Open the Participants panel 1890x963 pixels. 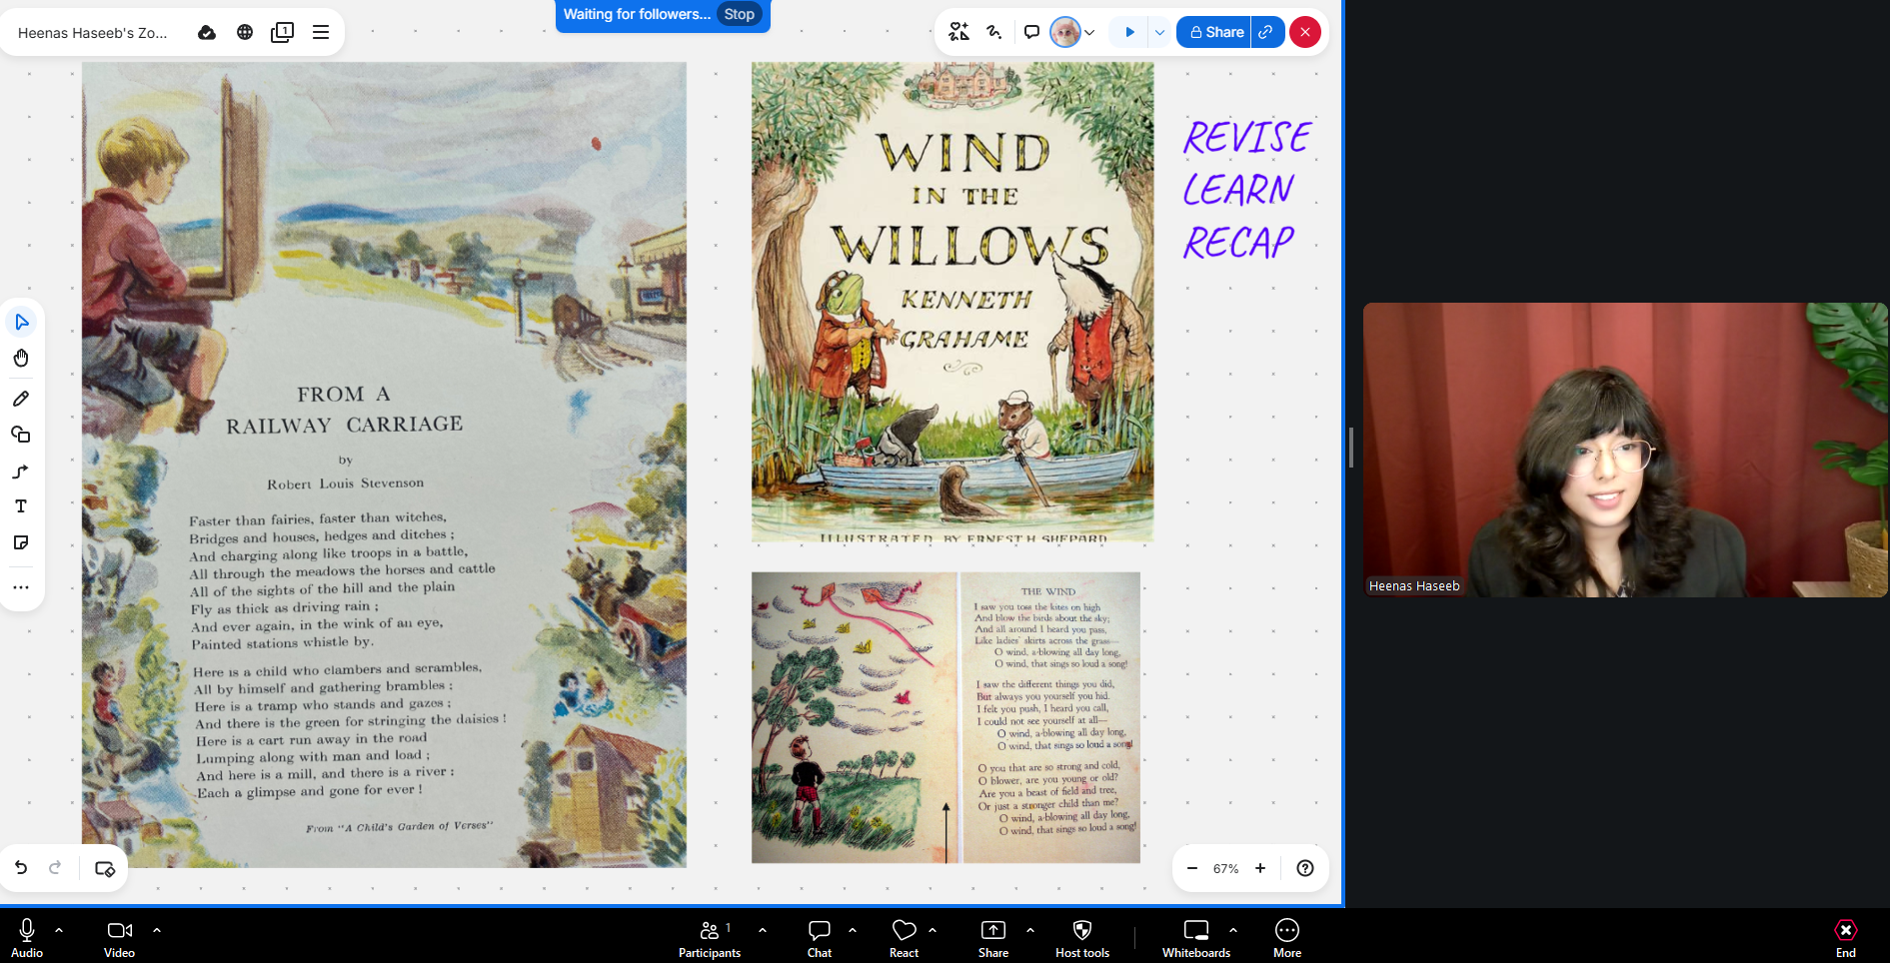710,938
